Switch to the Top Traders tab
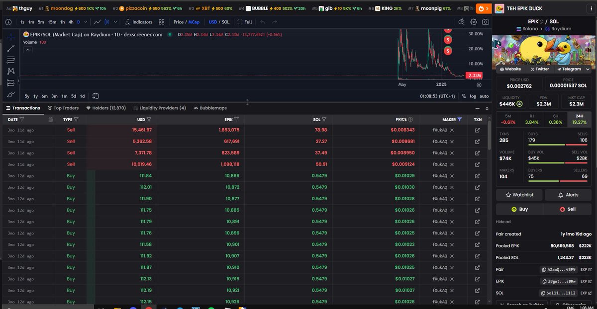 click(63, 108)
